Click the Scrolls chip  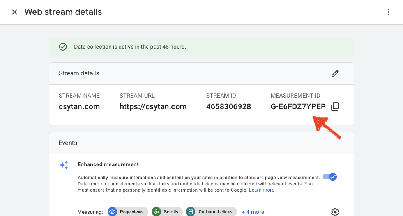(x=167, y=212)
